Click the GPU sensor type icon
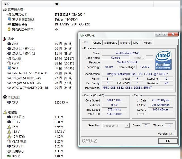Viewport: 182px width, 159px height. pyautogui.click(x=9, y=19)
